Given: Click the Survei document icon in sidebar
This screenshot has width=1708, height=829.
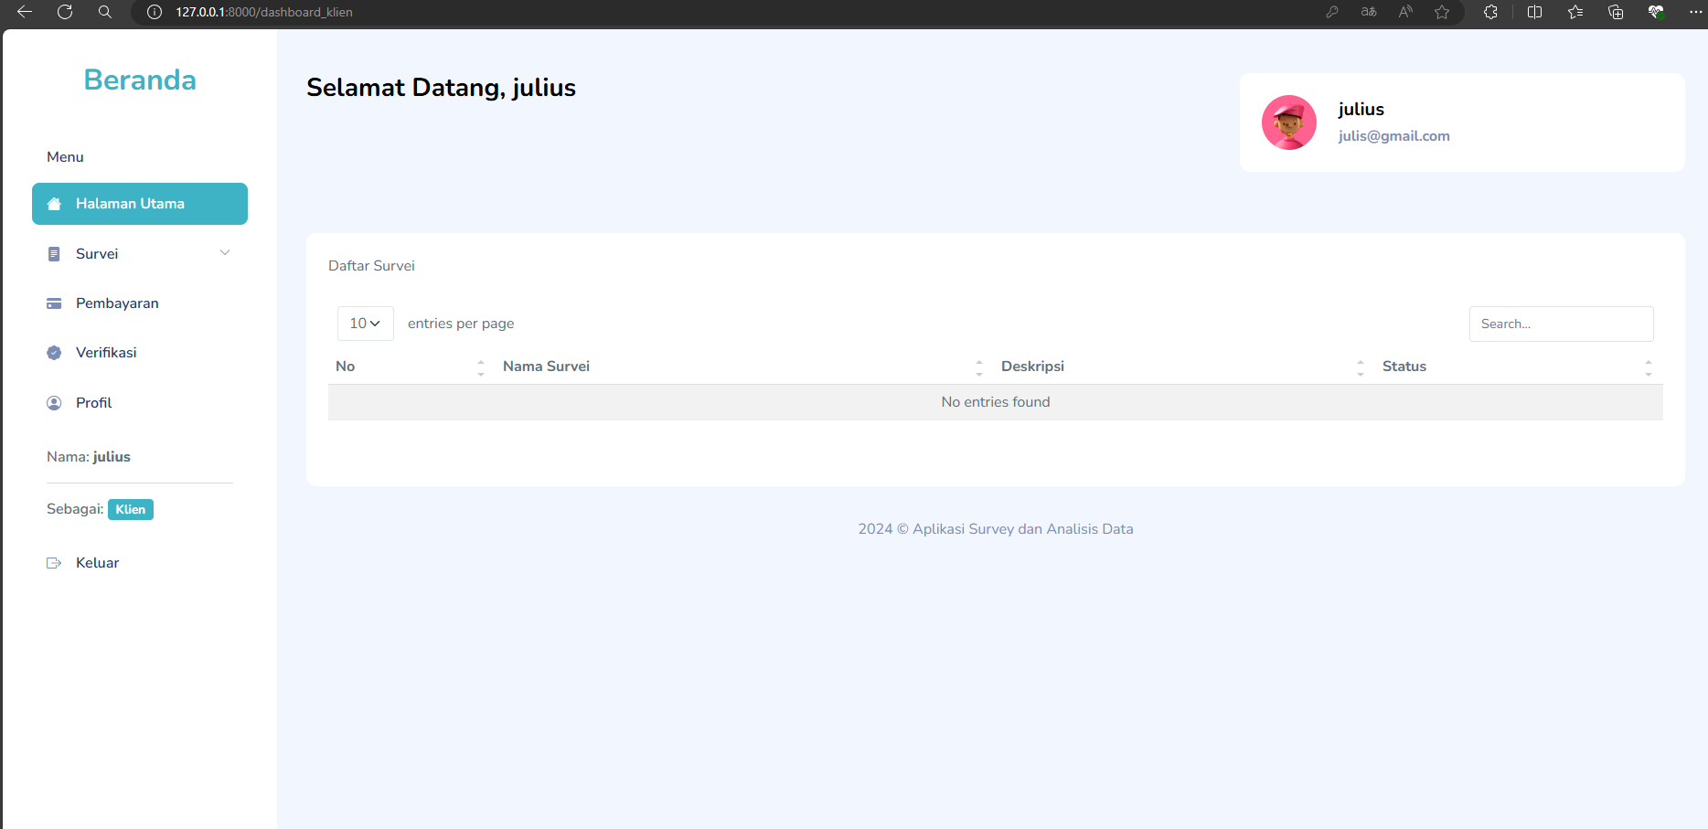Looking at the screenshot, I should coord(54,254).
